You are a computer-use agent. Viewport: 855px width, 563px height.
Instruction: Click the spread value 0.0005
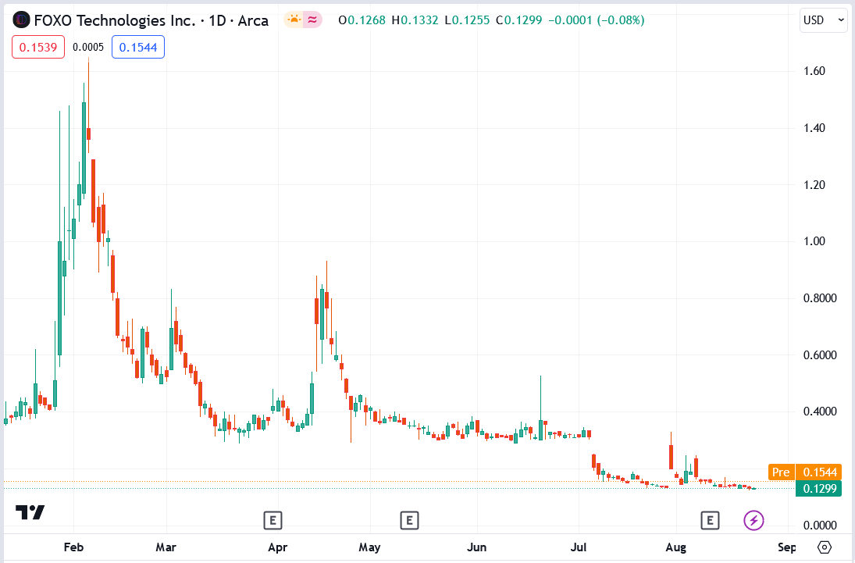click(x=87, y=47)
